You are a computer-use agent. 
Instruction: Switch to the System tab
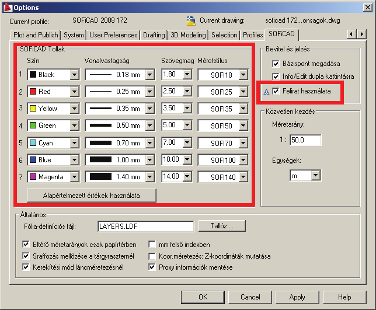[x=74, y=35]
